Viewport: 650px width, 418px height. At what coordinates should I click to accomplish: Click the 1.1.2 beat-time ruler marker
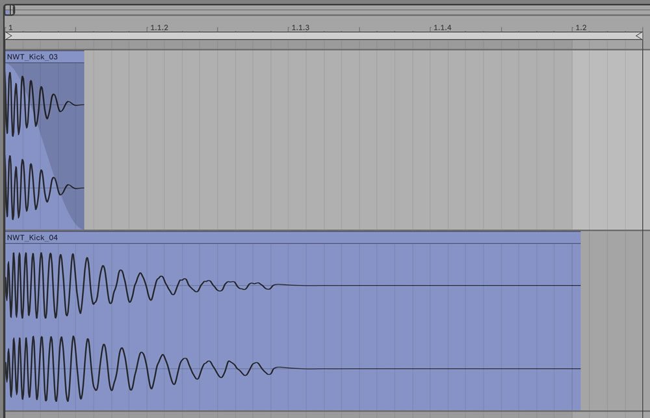pyautogui.click(x=159, y=28)
